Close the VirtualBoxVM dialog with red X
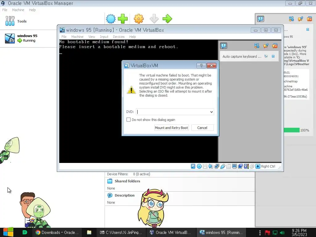Viewport: 316px width, 237px height. click(211, 65)
